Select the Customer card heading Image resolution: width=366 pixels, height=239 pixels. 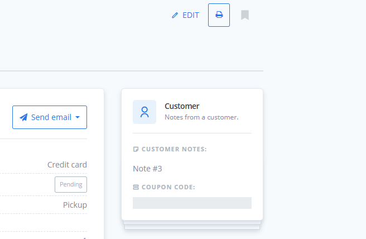(182, 106)
